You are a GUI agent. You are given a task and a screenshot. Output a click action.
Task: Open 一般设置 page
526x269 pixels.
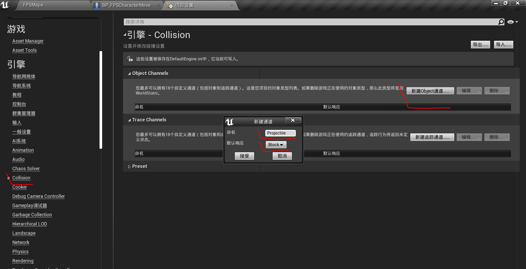tap(22, 132)
